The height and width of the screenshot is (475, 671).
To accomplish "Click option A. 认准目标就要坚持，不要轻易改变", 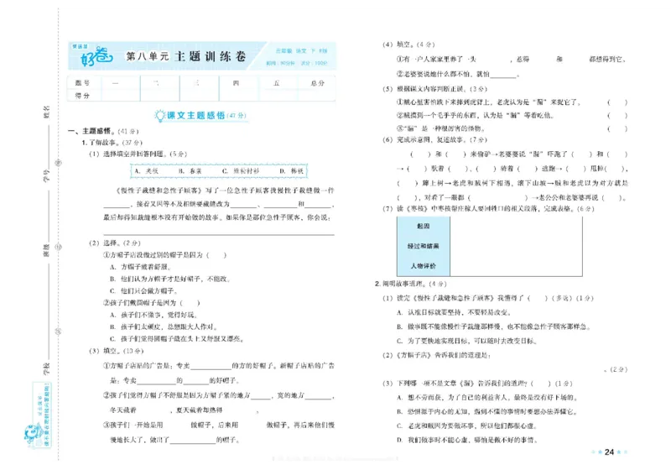I will pyautogui.click(x=454, y=312).
